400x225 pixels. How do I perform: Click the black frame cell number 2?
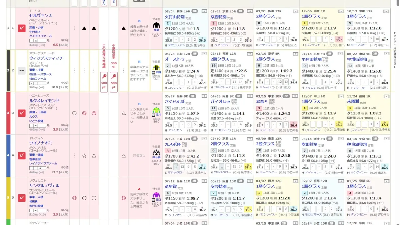8,70
